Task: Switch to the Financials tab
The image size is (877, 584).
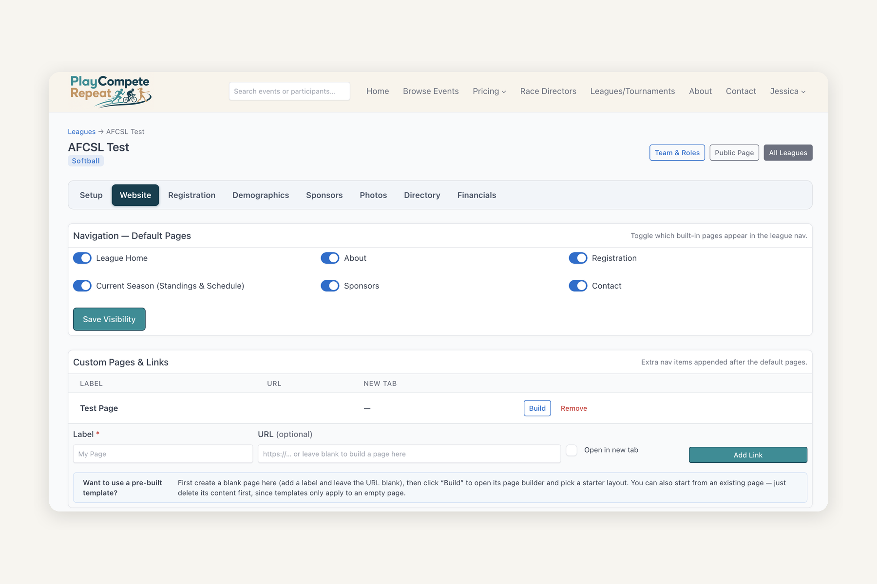Action: [x=477, y=195]
